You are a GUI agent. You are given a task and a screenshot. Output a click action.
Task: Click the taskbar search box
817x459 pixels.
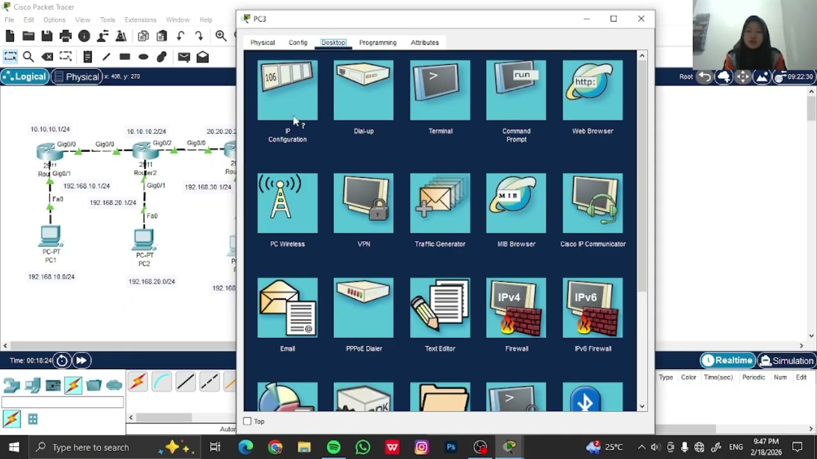point(115,448)
